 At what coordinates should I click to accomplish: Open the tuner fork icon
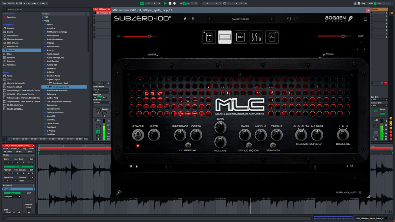119,193
